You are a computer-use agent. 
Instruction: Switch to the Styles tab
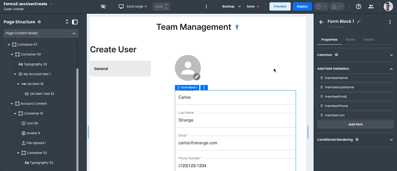pos(350,40)
